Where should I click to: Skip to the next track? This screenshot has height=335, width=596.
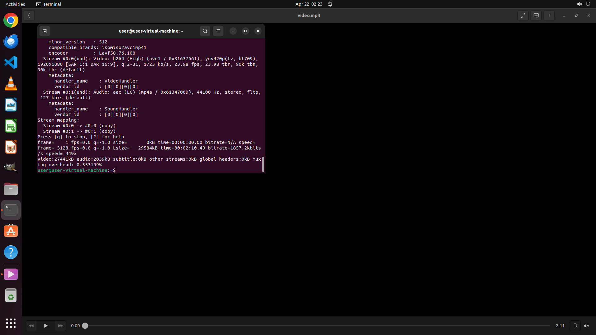coord(61,326)
